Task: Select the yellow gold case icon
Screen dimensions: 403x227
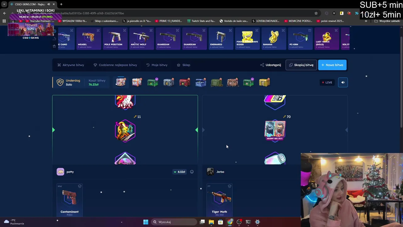Action: click(264, 82)
